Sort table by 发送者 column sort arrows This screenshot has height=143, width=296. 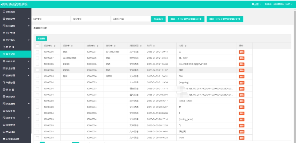(72, 46)
